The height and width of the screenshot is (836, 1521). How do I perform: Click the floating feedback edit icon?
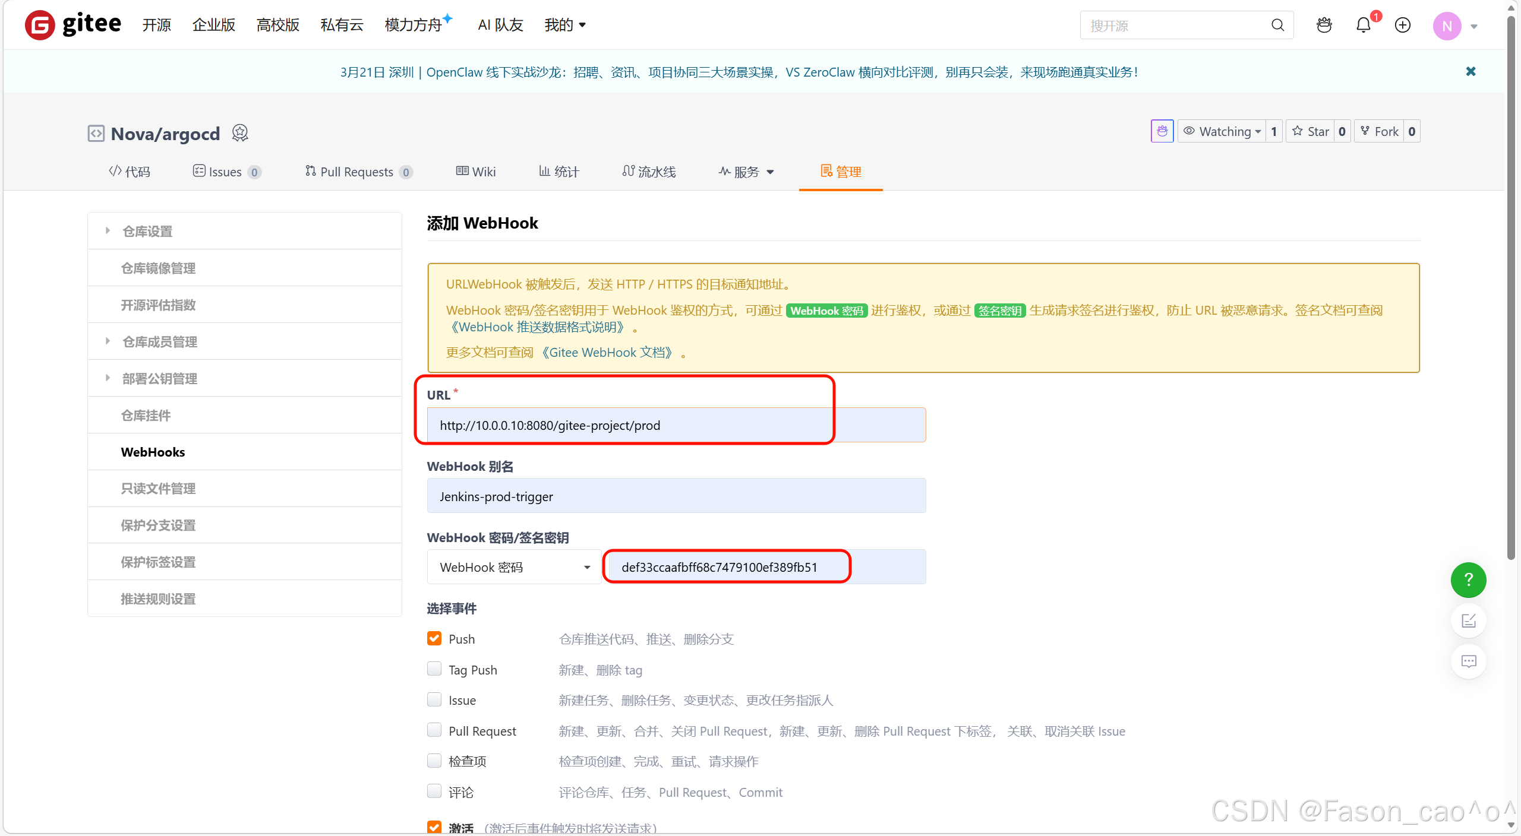tap(1468, 621)
